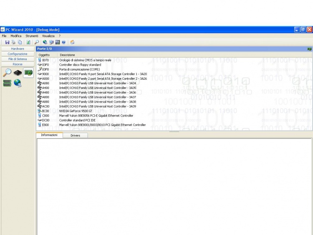Open the Strumenti menu
The height and width of the screenshot is (235, 313).
coord(32,36)
